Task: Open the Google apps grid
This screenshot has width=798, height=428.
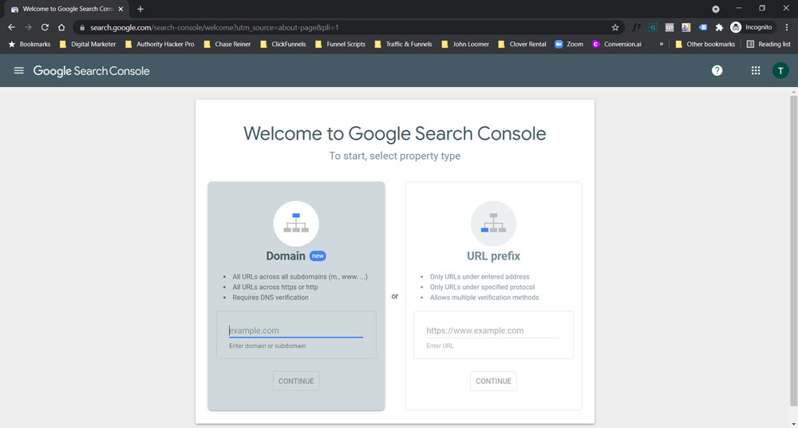Action: pyautogui.click(x=756, y=71)
